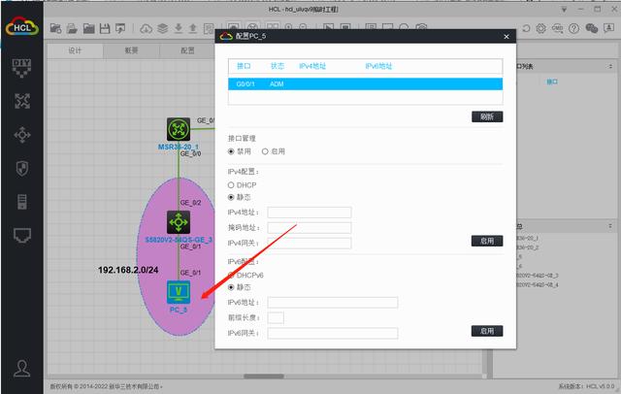Open the router device category in sidebar
Screen dimensions: 621x394
tap(22, 101)
